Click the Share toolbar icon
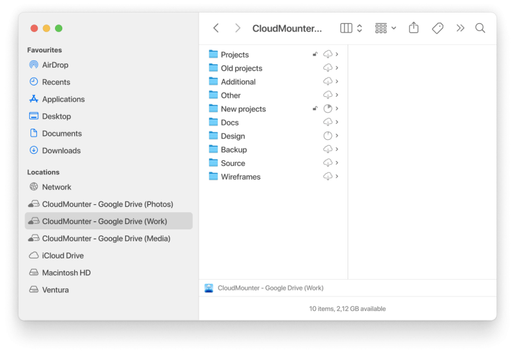 click(x=414, y=28)
